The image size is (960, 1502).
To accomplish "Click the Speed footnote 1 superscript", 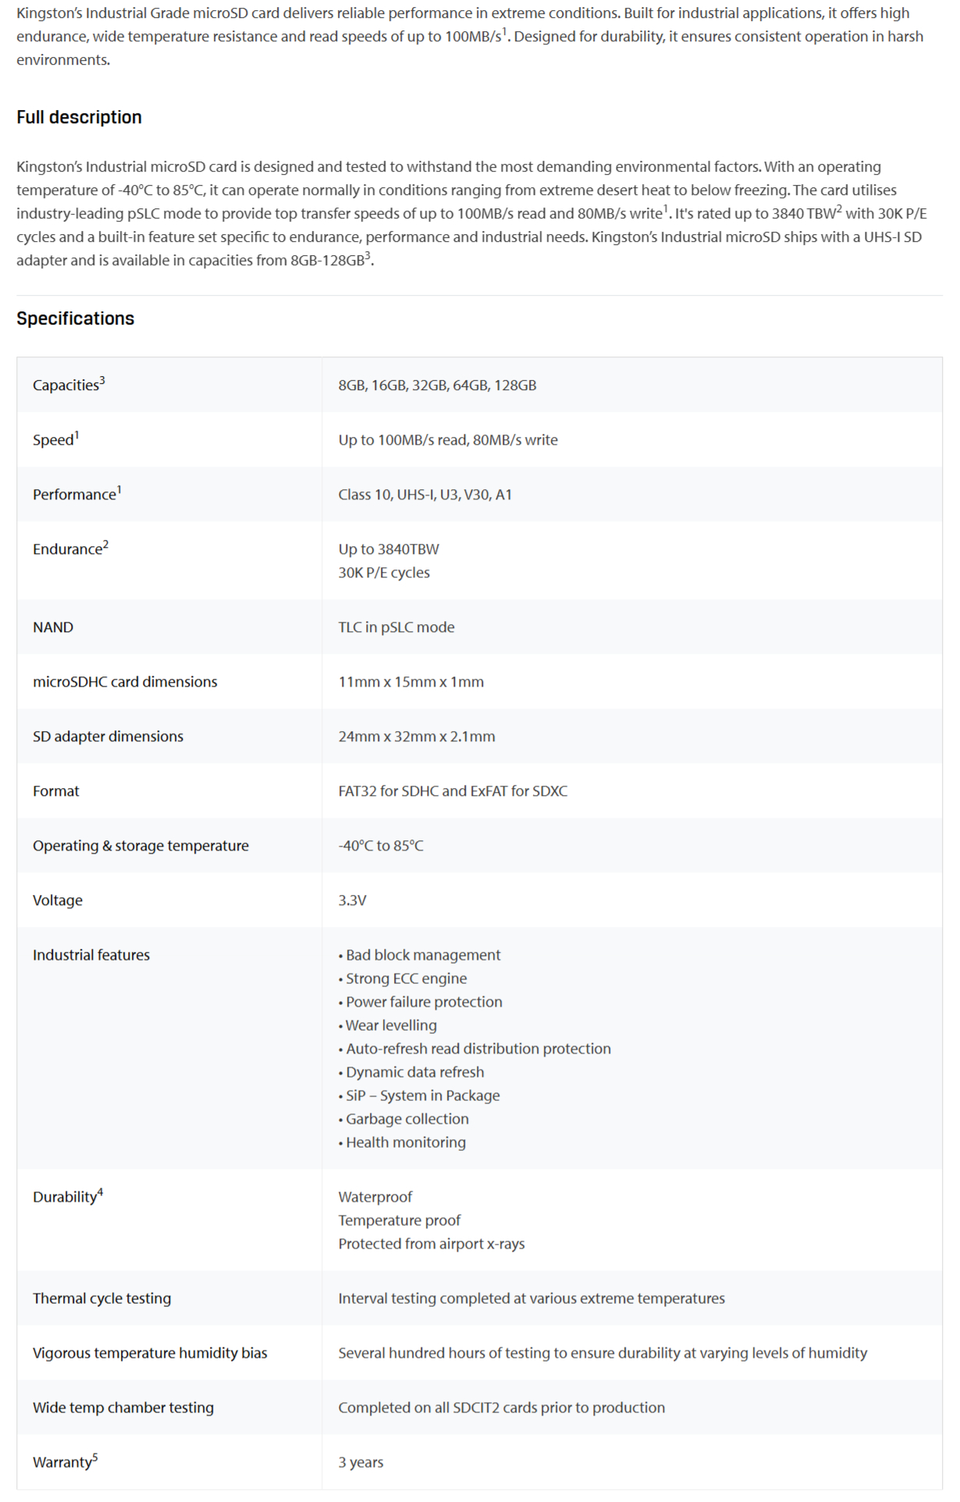I will point(76,435).
